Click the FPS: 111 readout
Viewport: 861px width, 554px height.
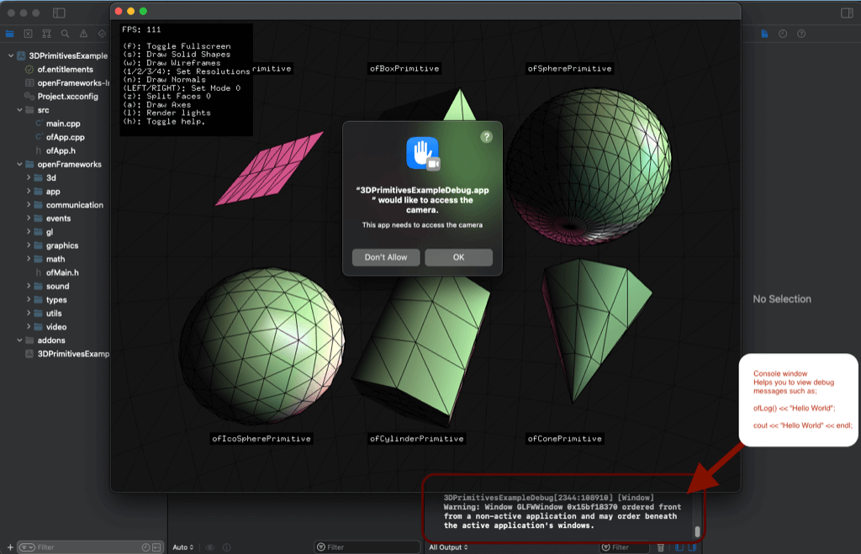click(141, 29)
